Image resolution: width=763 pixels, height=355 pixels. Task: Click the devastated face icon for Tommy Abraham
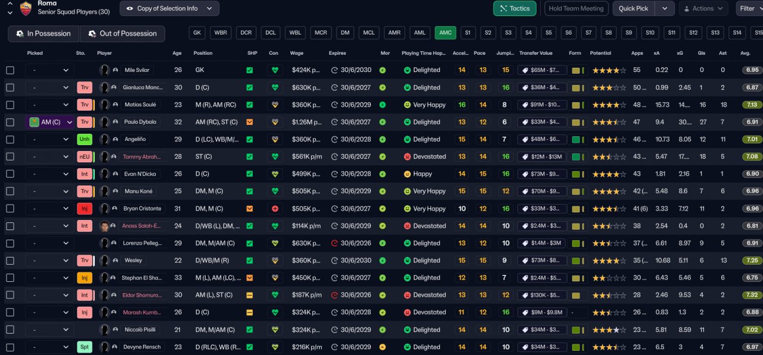click(407, 156)
